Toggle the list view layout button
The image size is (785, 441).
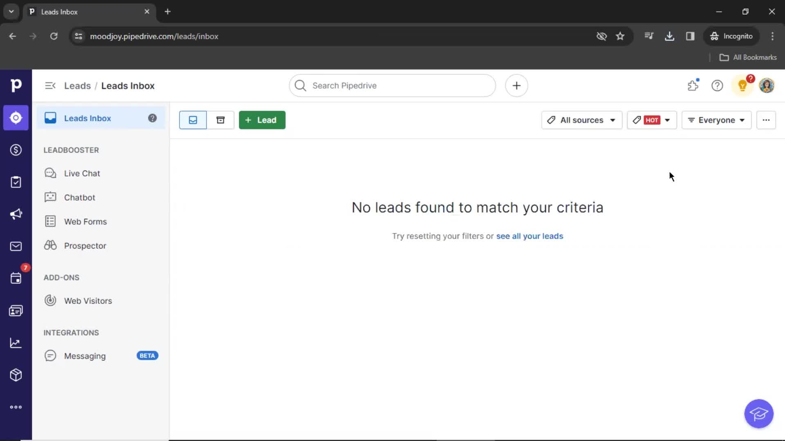point(193,120)
